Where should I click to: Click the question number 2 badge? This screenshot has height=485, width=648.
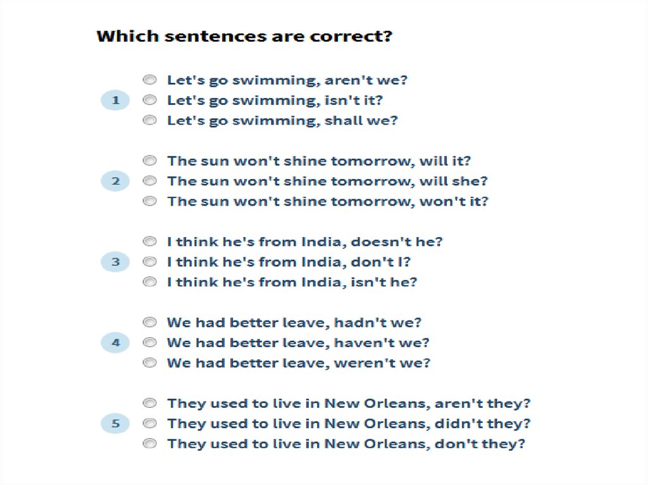pos(115,181)
